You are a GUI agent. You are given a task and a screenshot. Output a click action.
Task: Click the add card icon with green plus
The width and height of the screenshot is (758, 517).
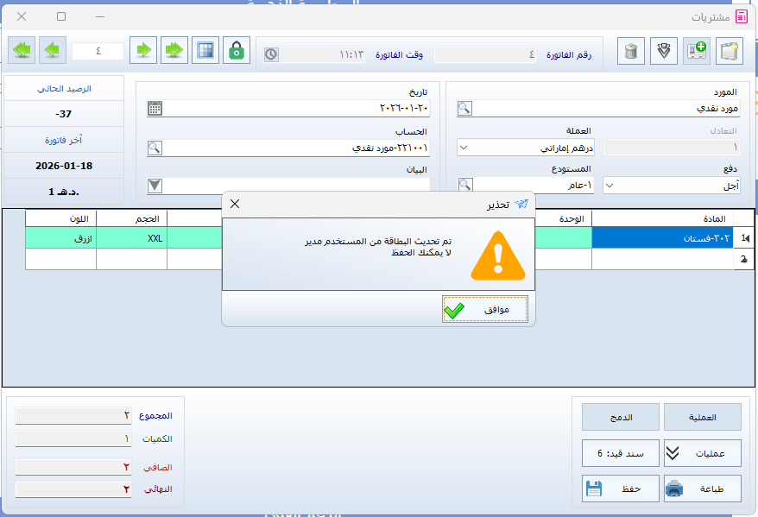pos(697,51)
